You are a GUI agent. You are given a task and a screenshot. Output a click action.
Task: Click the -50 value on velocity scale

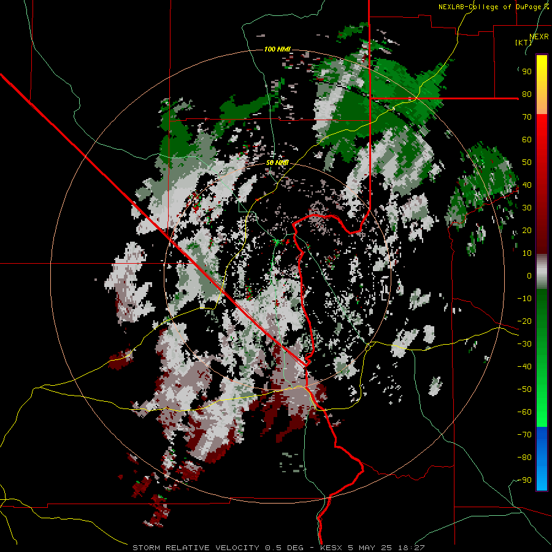tap(524, 389)
